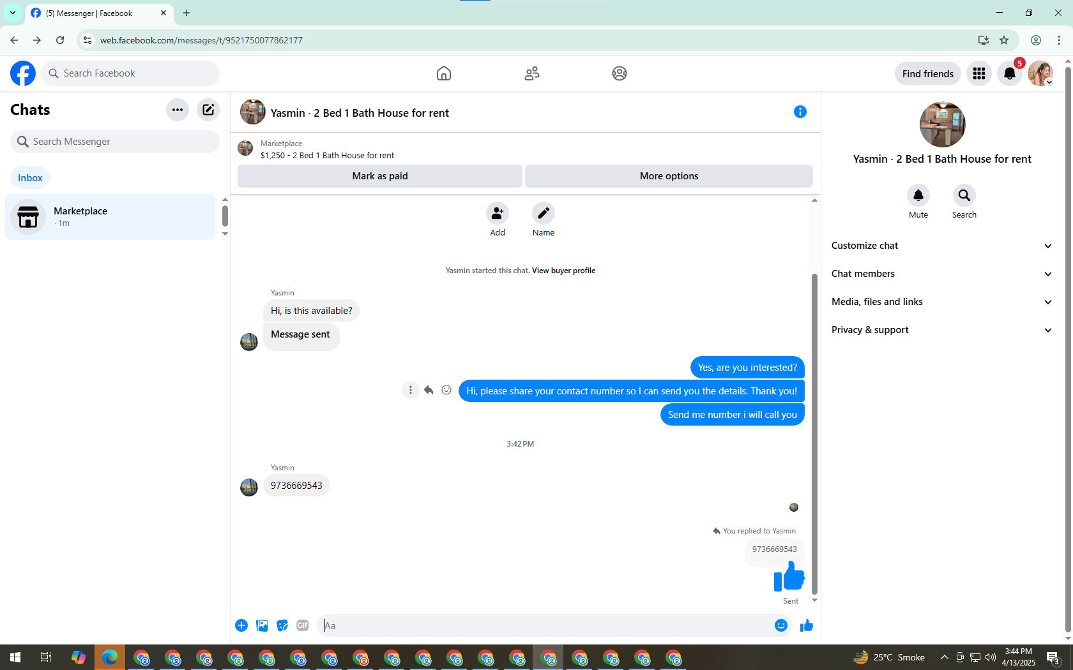
Task: Add people to the chat
Action: tap(498, 213)
